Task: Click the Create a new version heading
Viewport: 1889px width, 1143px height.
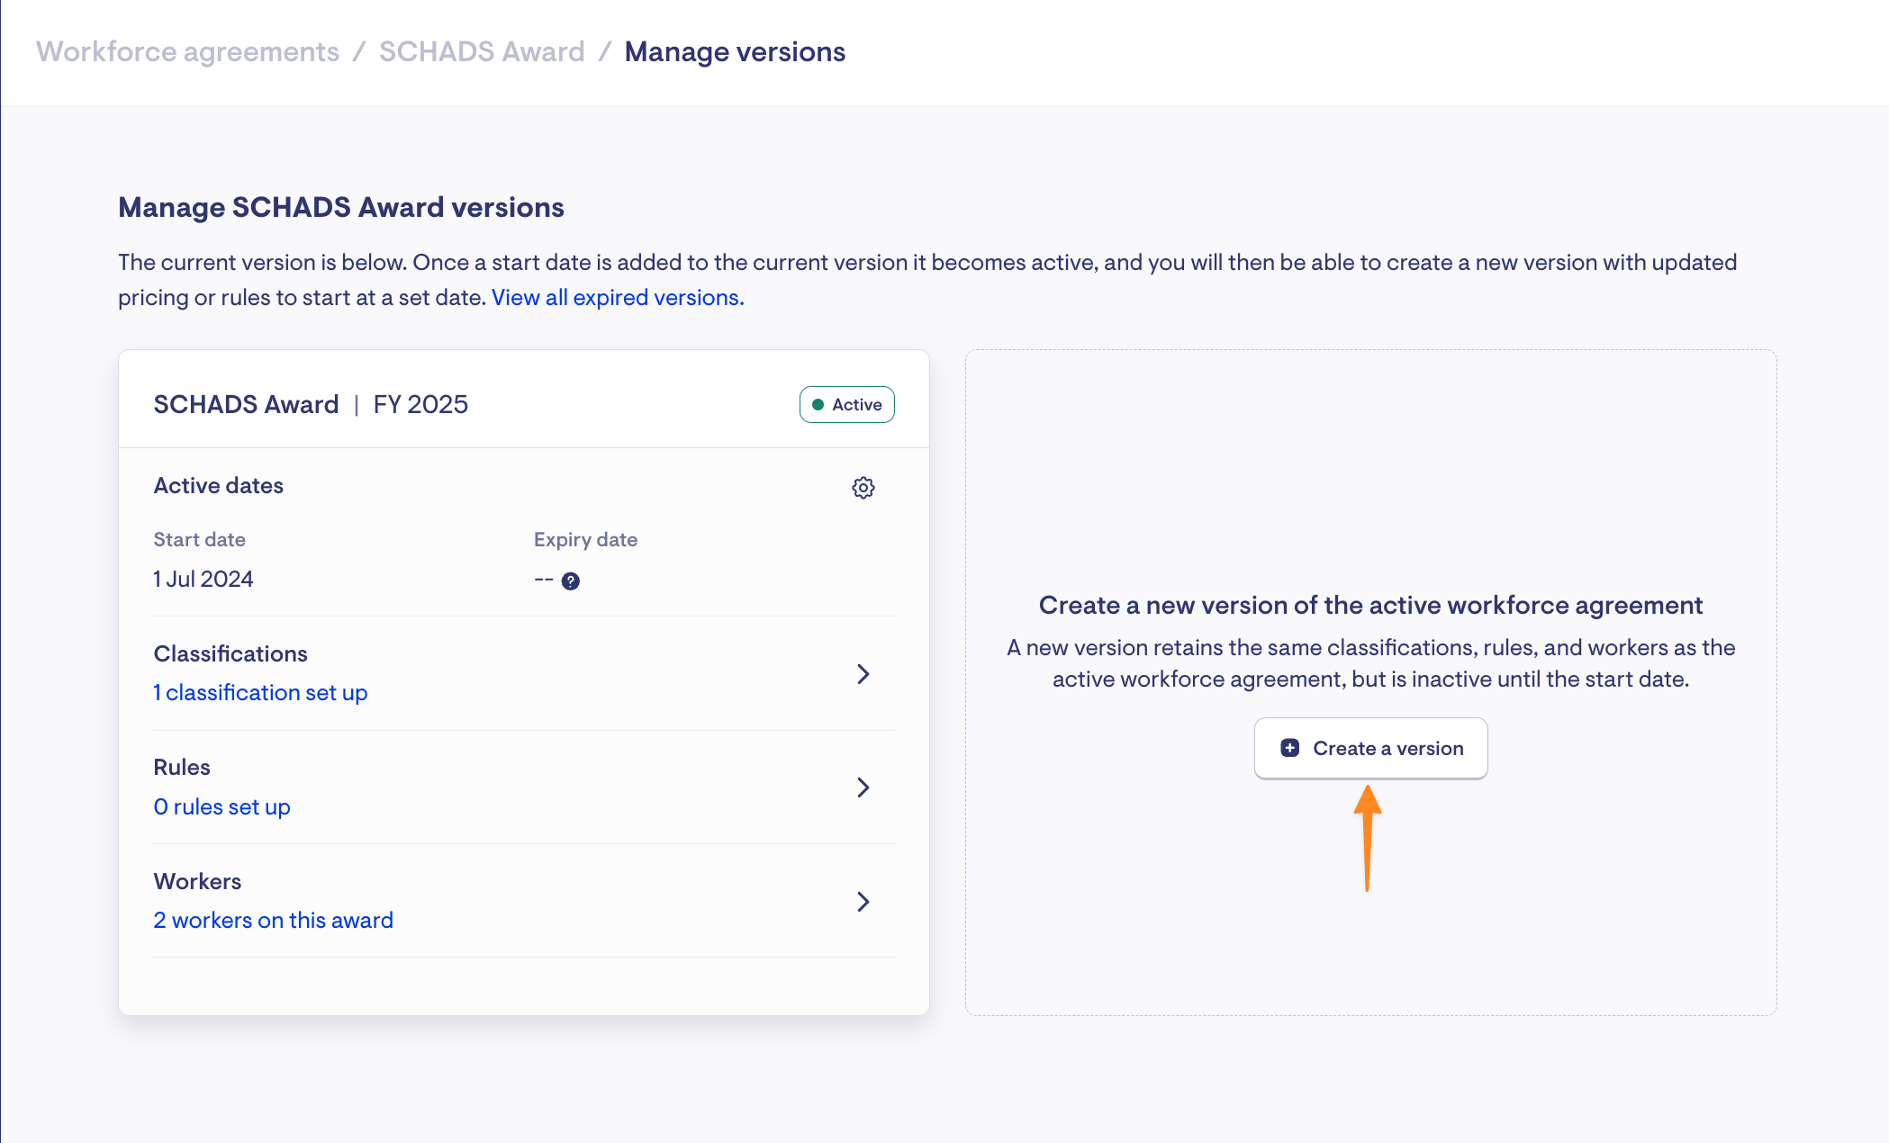Action: [x=1370, y=605]
